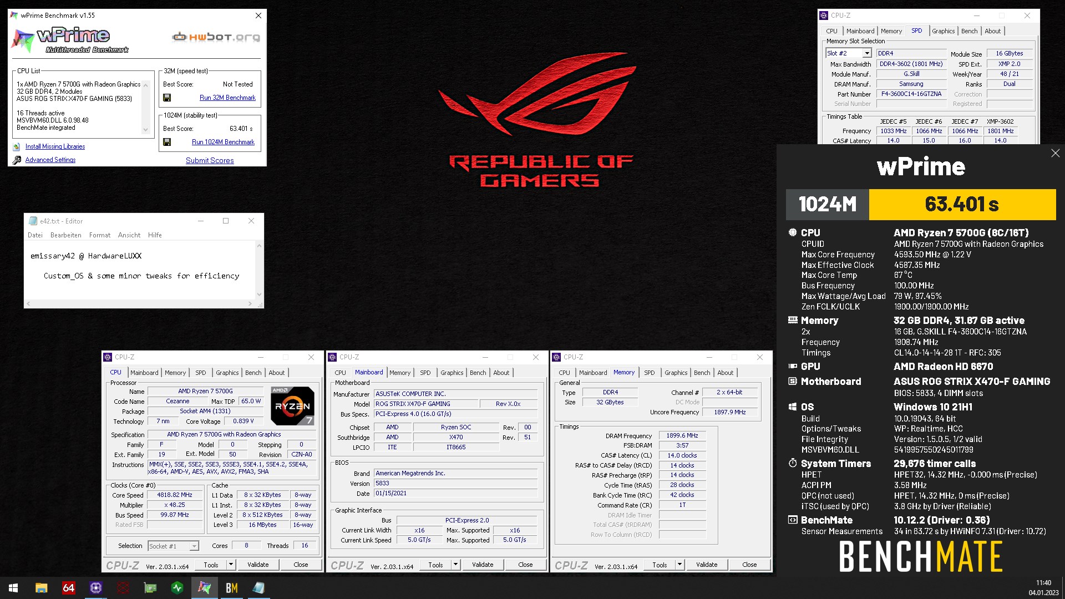
Task: Open the Datei menu in Notepad
Action: 35,235
